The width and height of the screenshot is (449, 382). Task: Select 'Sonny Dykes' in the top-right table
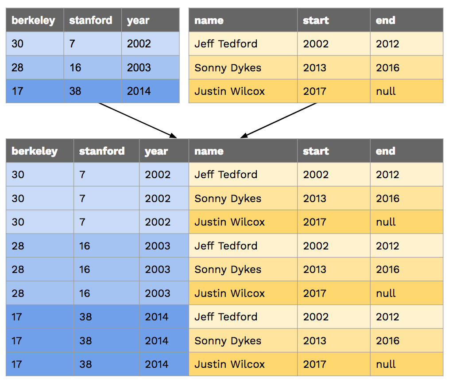pos(228,68)
